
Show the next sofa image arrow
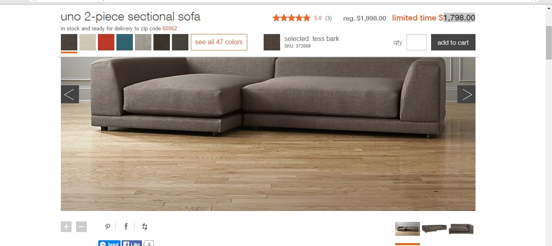tap(466, 94)
